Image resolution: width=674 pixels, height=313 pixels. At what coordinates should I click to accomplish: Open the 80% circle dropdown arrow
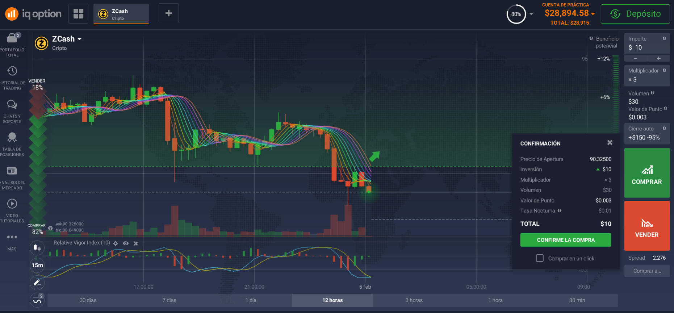[531, 14]
